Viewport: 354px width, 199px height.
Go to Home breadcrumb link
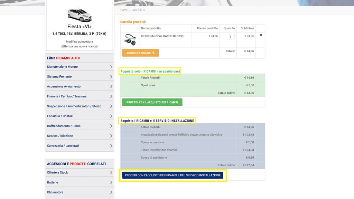124,10
